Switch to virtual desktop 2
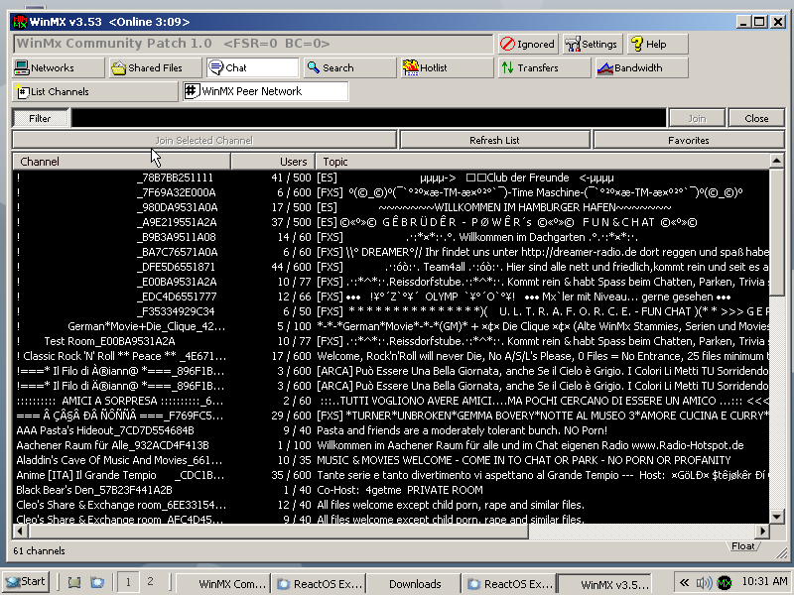Image resolution: width=794 pixels, height=595 pixels. [x=150, y=583]
